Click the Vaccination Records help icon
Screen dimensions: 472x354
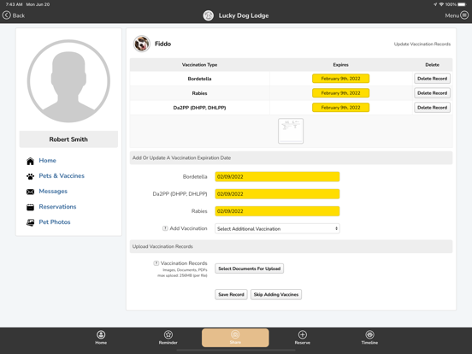coord(156,263)
